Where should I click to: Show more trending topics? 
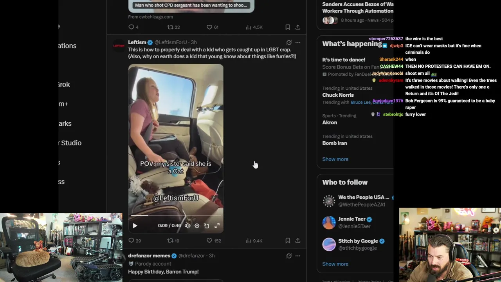point(335,159)
